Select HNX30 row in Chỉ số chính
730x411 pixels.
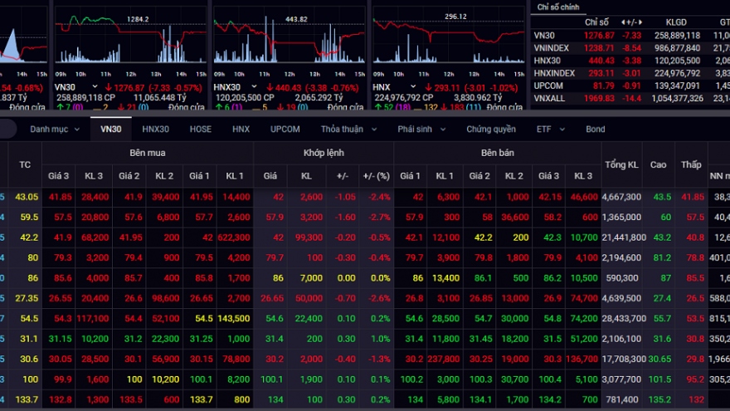(630, 61)
